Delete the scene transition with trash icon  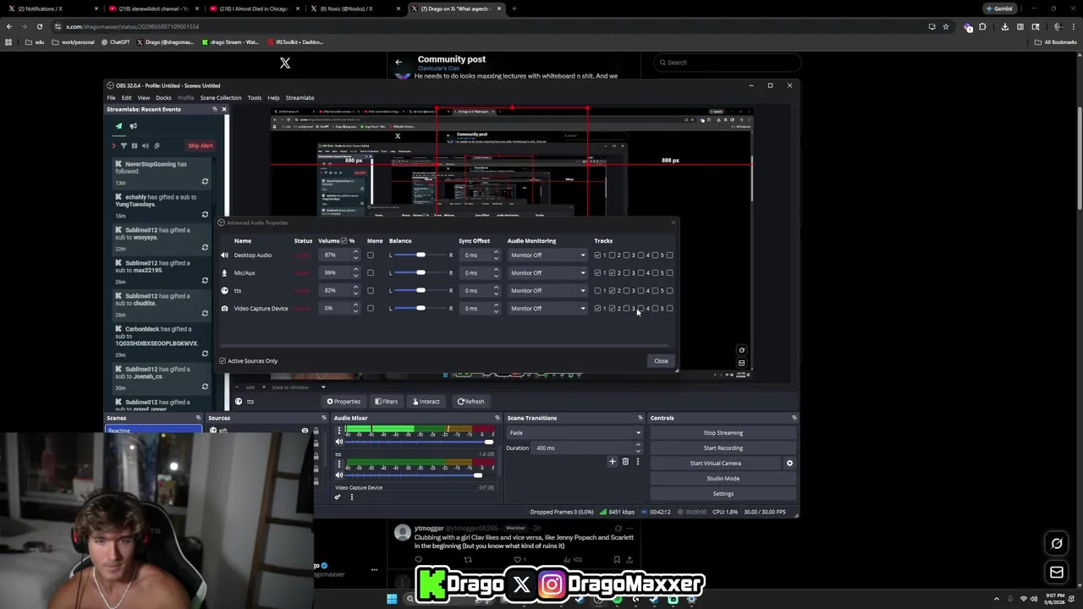(625, 462)
